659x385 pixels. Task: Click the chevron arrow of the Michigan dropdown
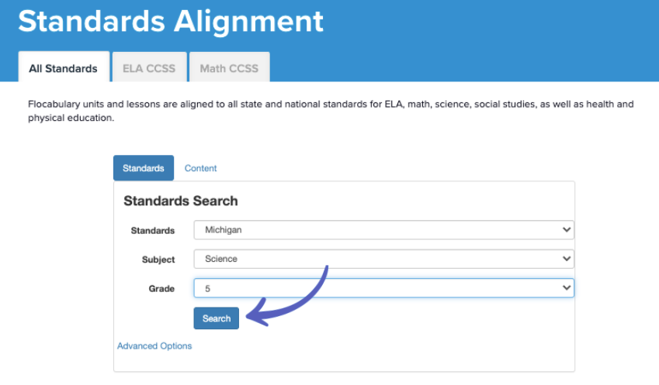tap(566, 230)
